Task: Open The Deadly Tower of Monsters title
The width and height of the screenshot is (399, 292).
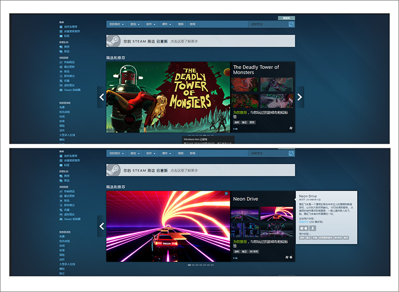Action: click(256, 70)
